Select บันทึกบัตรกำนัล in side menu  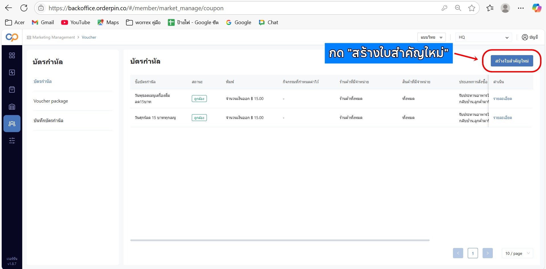pyautogui.click(x=48, y=121)
